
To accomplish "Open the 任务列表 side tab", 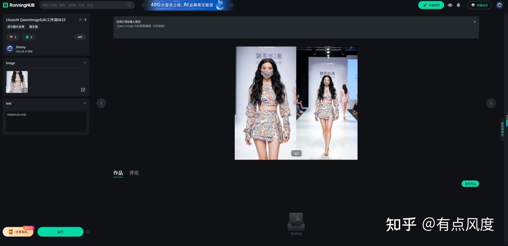I will [502, 129].
